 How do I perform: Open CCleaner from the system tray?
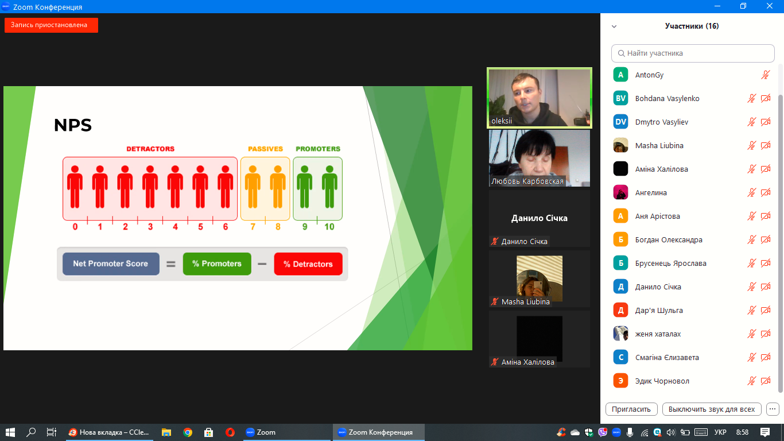coord(561,432)
